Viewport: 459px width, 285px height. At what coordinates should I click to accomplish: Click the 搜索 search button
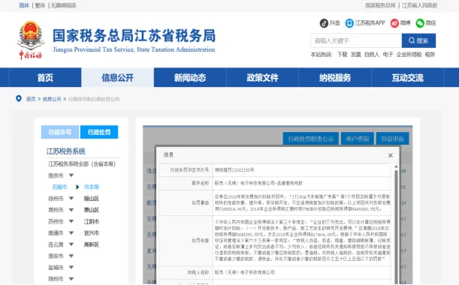[418, 40]
